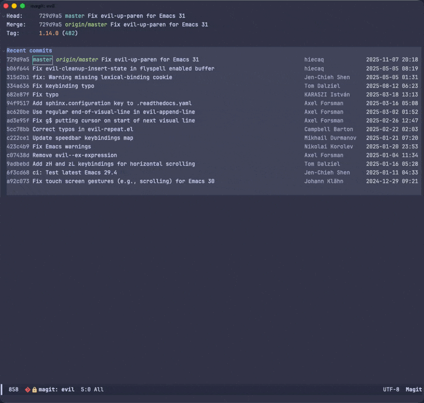
Task: Collapse the Head section chevron
Action: click(x=4, y=16)
